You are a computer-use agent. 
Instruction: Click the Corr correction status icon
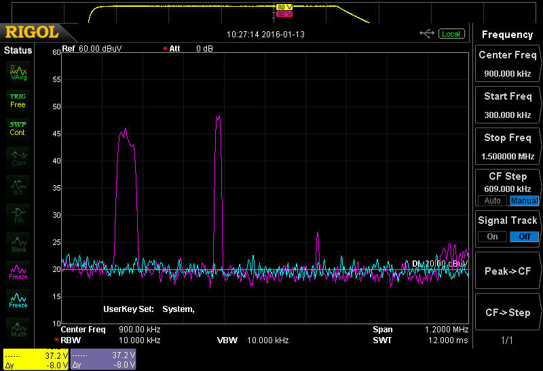tap(18, 158)
